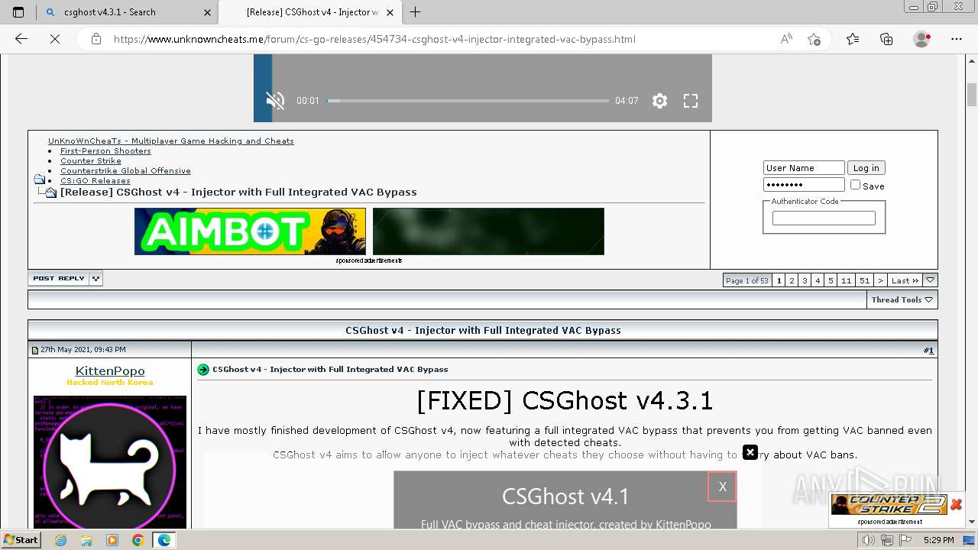Open video player settings gear

660,101
